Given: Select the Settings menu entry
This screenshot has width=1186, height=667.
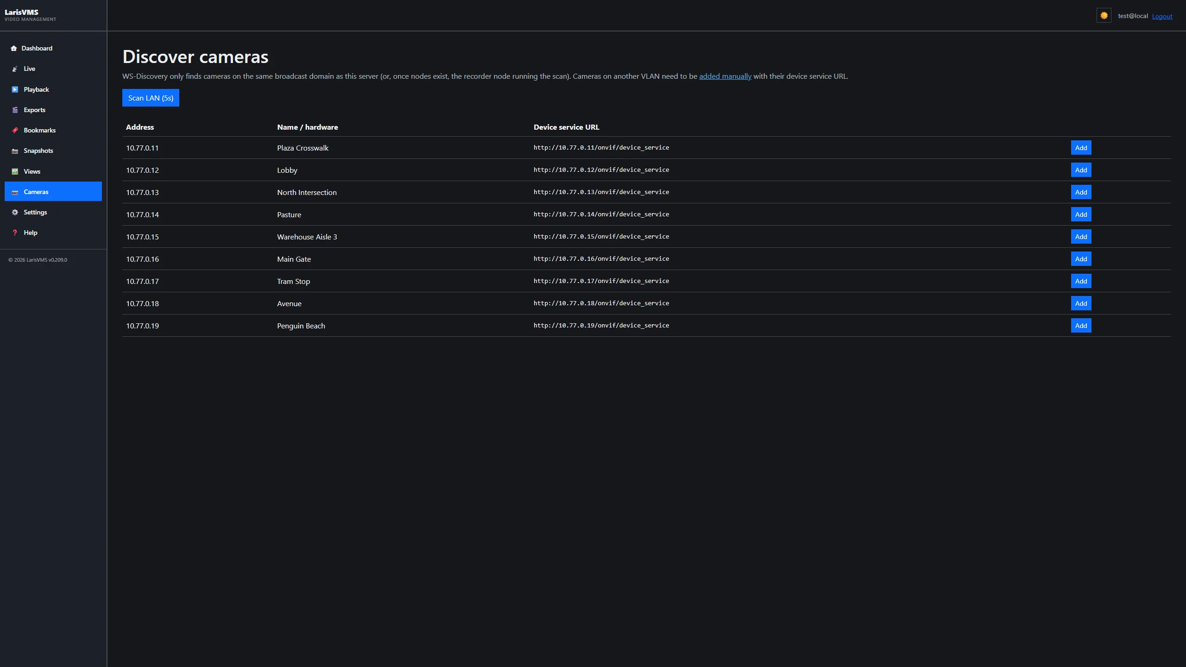Looking at the screenshot, I should pyautogui.click(x=53, y=212).
